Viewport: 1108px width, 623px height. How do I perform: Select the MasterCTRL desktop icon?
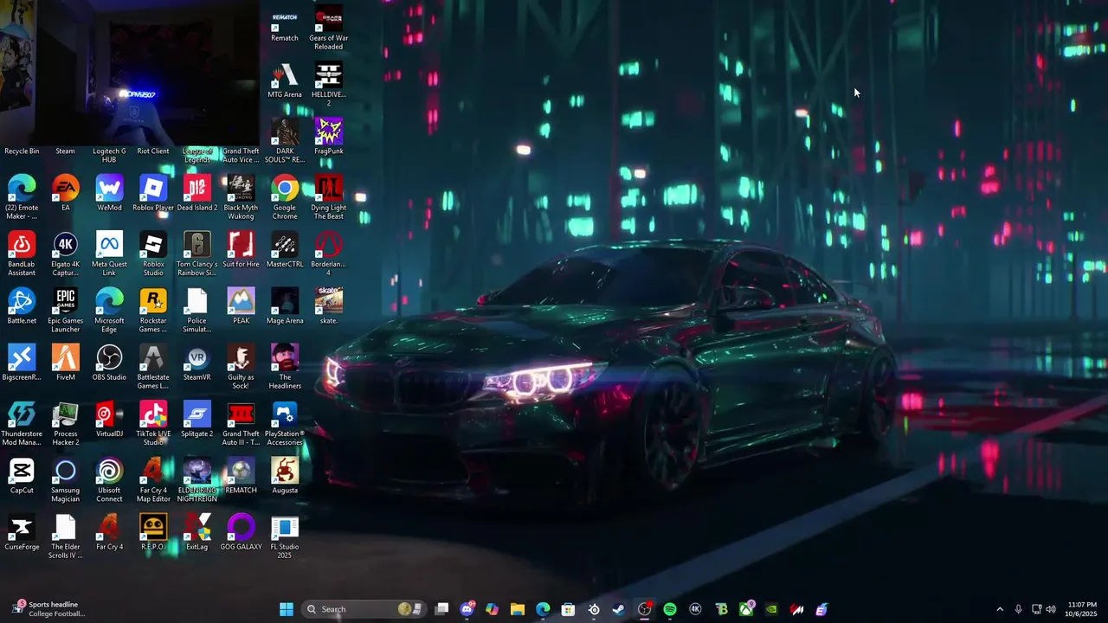285,249
